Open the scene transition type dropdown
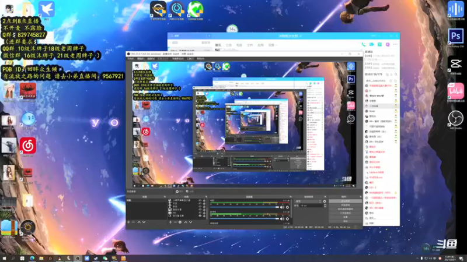The height and width of the screenshot is (262, 467). click(x=308, y=201)
